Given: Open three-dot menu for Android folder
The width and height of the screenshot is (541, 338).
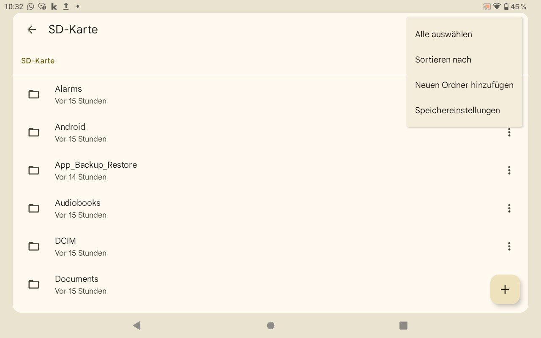Looking at the screenshot, I should point(509,132).
